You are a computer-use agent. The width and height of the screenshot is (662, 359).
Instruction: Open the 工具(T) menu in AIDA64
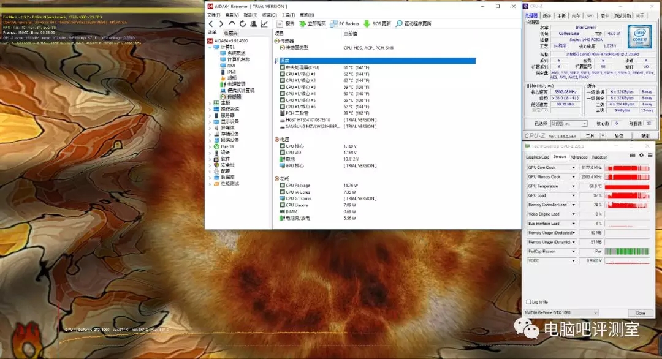click(287, 15)
